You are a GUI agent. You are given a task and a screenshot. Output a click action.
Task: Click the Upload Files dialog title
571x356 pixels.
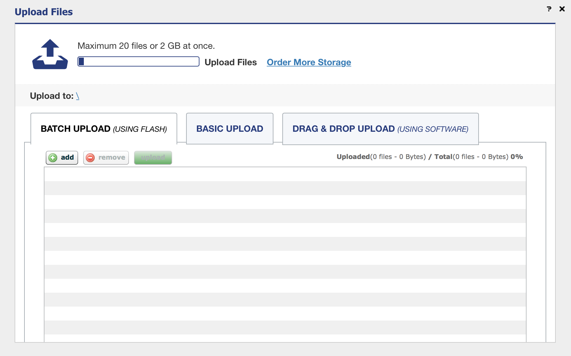[44, 12]
